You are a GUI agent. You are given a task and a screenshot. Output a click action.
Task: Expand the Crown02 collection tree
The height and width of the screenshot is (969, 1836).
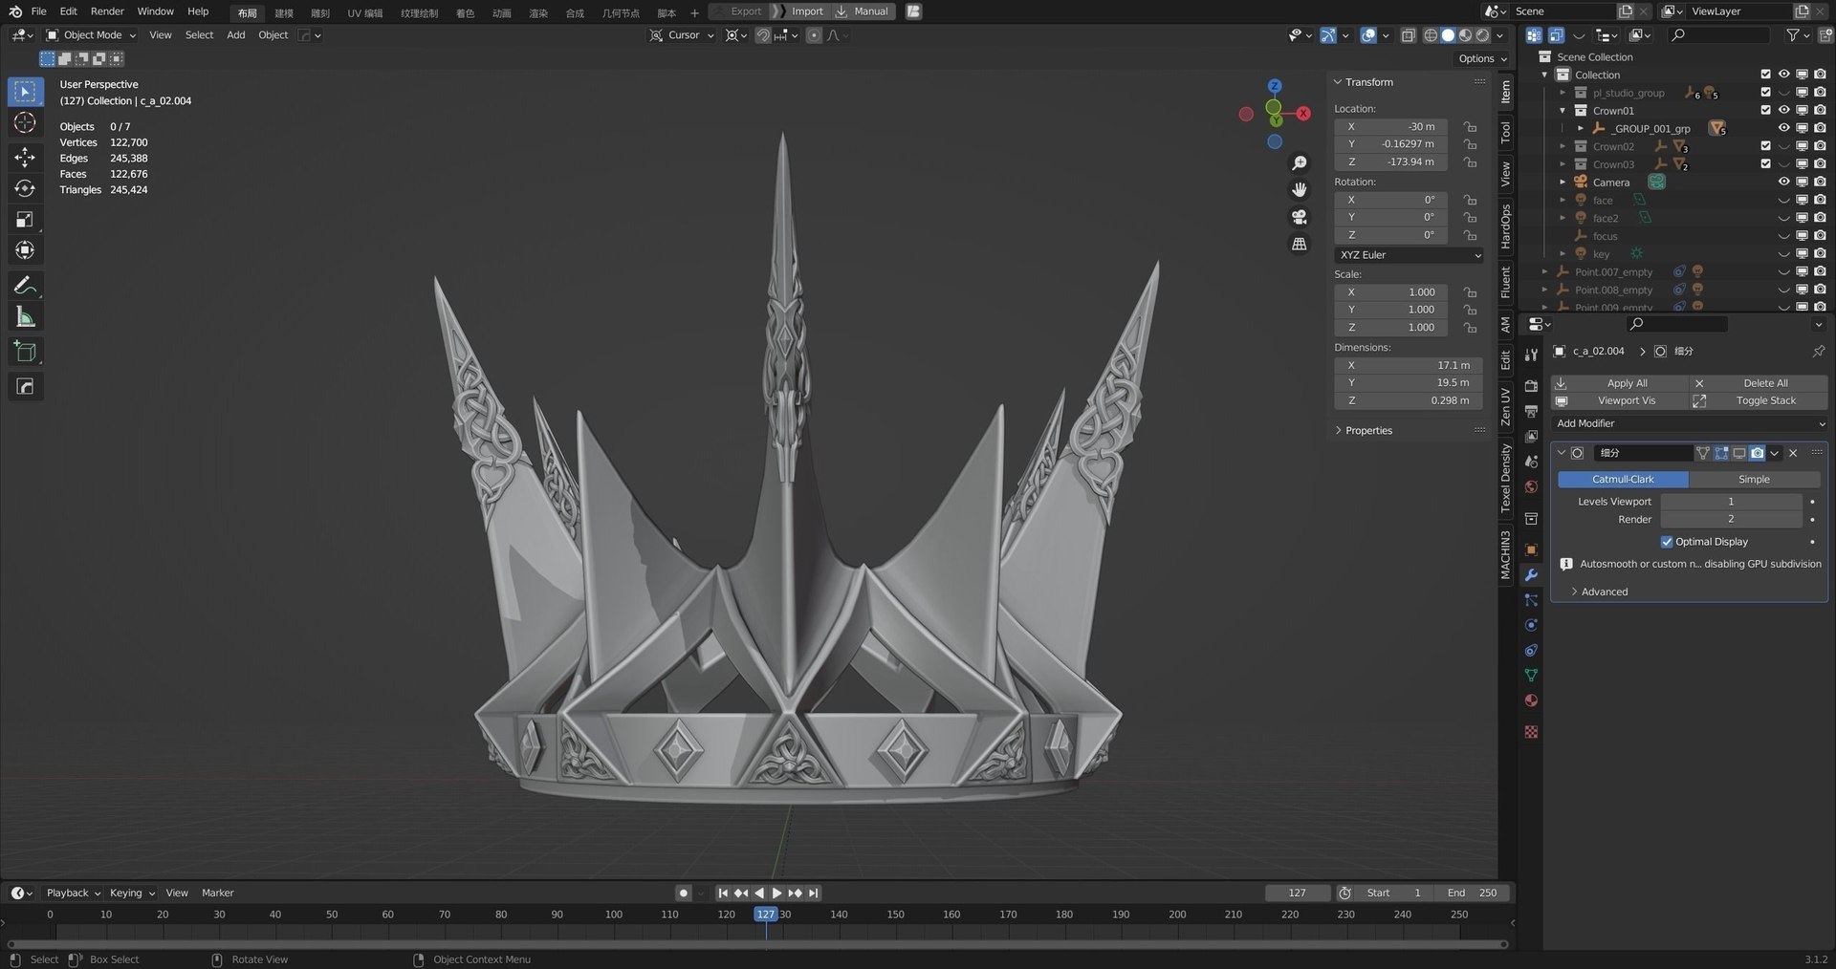pos(1563,146)
